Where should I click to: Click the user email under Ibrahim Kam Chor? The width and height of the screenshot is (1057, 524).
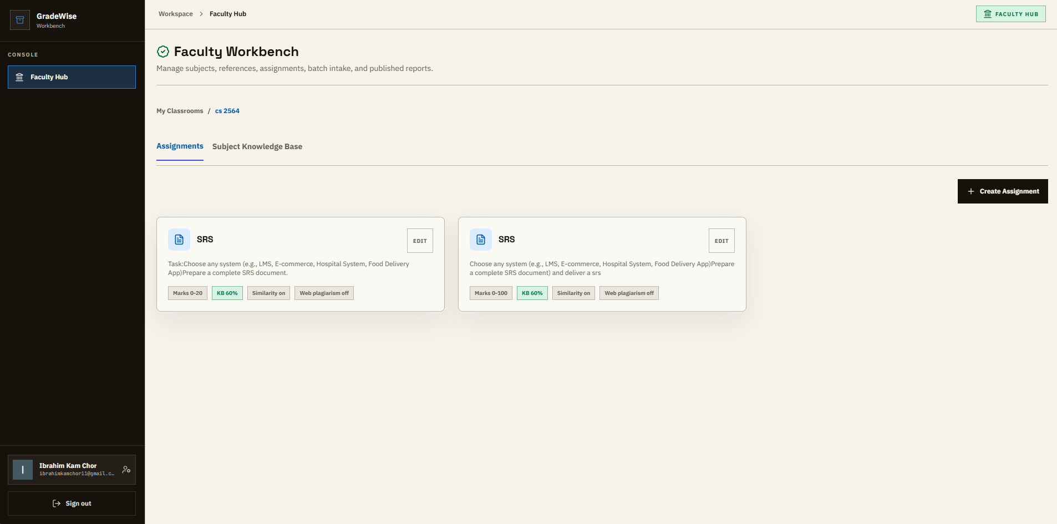[x=77, y=474]
